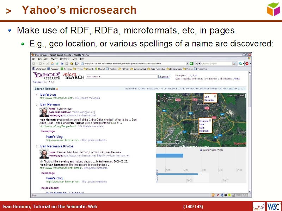Open the 'Ivan Herman's Photos' result link
This screenshot has width=282, height=211.
tap(56, 146)
